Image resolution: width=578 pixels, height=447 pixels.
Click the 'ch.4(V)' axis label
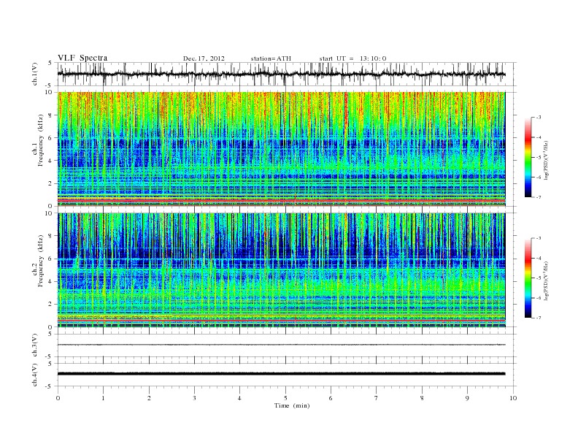tap(35, 375)
